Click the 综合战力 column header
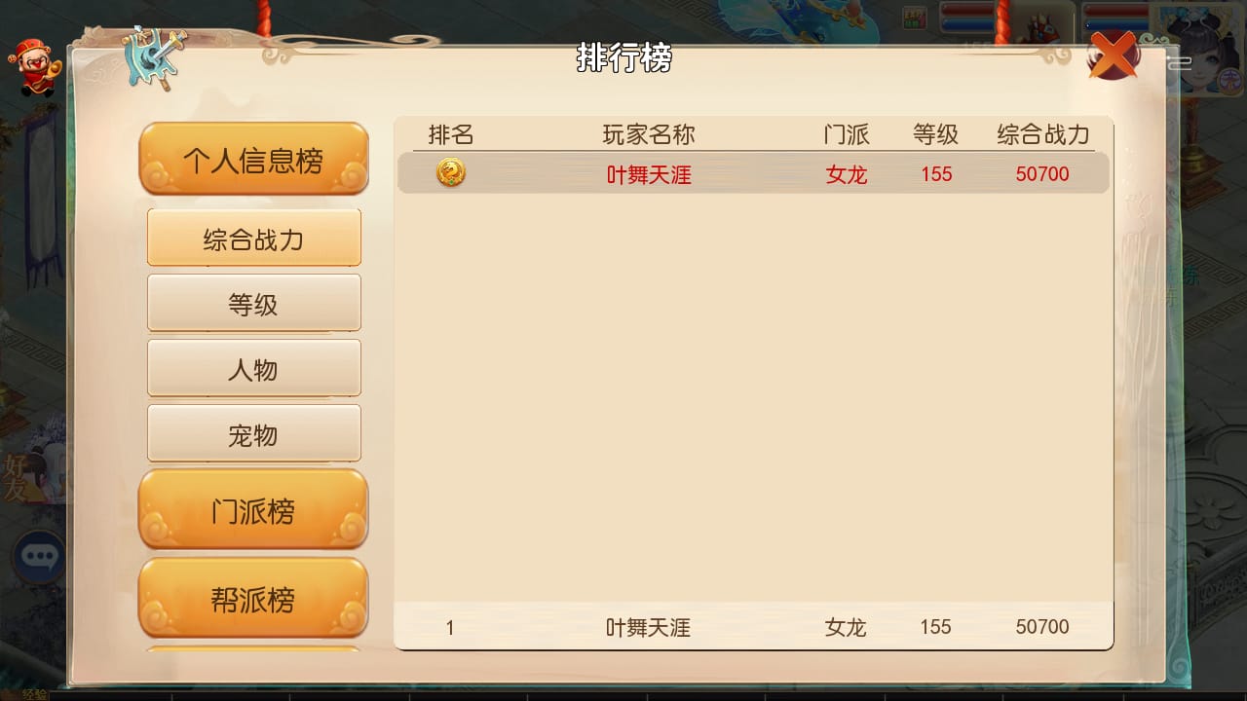Screen dimensions: 1247x701 coord(1042,134)
